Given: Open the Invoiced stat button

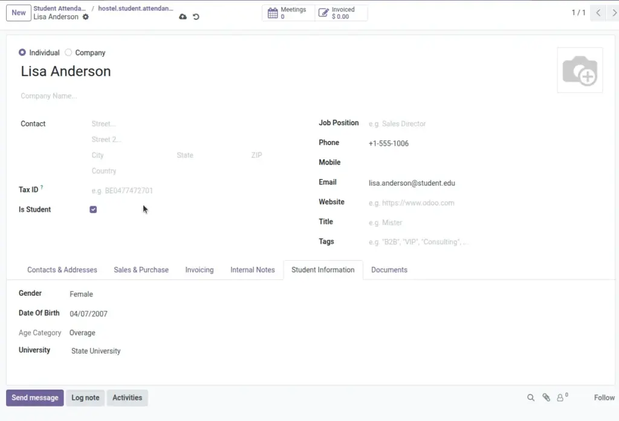Looking at the screenshot, I should click(x=341, y=13).
